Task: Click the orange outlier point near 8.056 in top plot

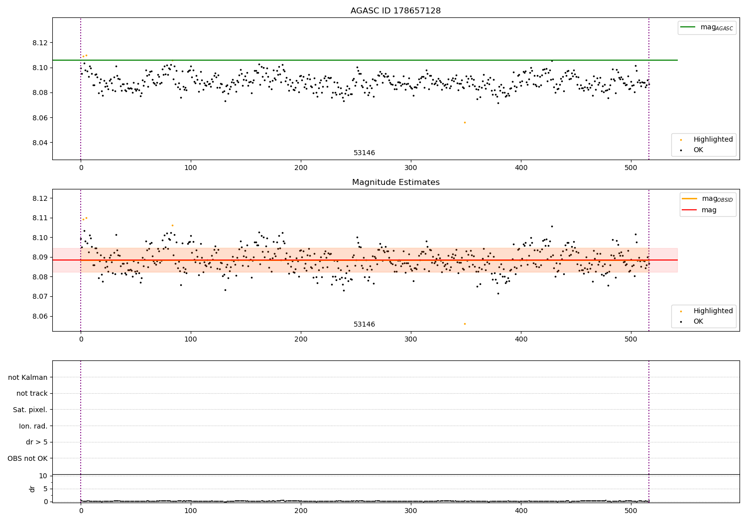Action: click(x=465, y=122)
